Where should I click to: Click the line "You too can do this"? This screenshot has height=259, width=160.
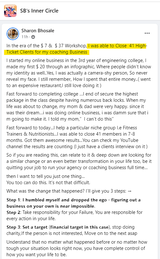click(48, 183)
